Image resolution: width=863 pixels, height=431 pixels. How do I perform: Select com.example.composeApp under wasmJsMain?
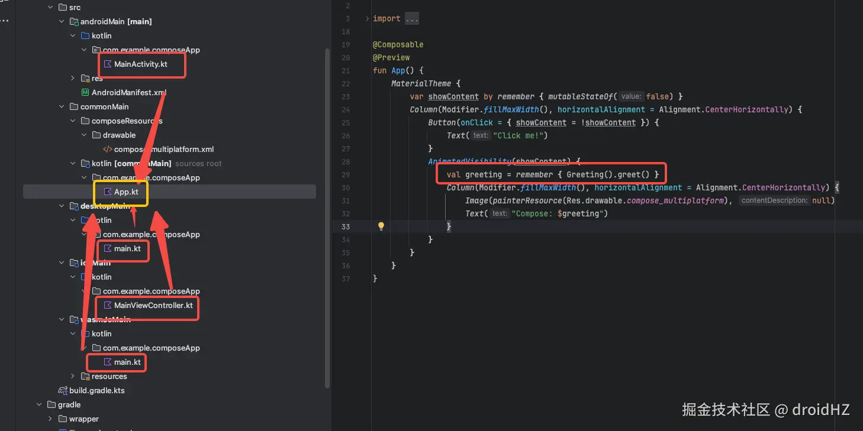[x=151, y=348]
